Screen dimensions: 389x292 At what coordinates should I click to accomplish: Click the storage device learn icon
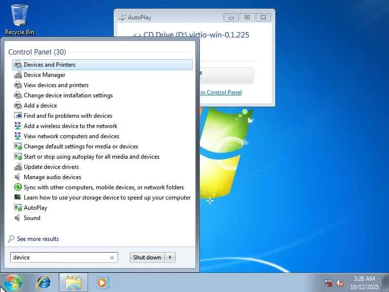pyautogui.click(x=18, y=198)
